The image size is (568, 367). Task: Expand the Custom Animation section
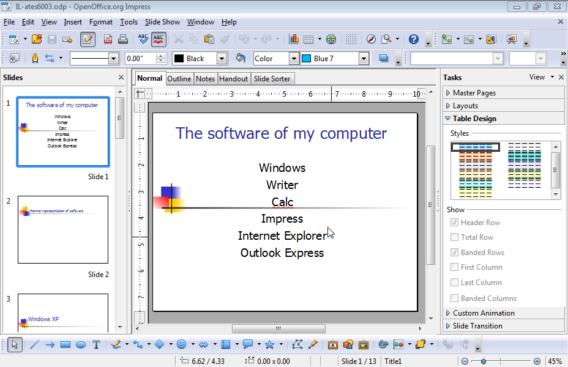[504, 313]
